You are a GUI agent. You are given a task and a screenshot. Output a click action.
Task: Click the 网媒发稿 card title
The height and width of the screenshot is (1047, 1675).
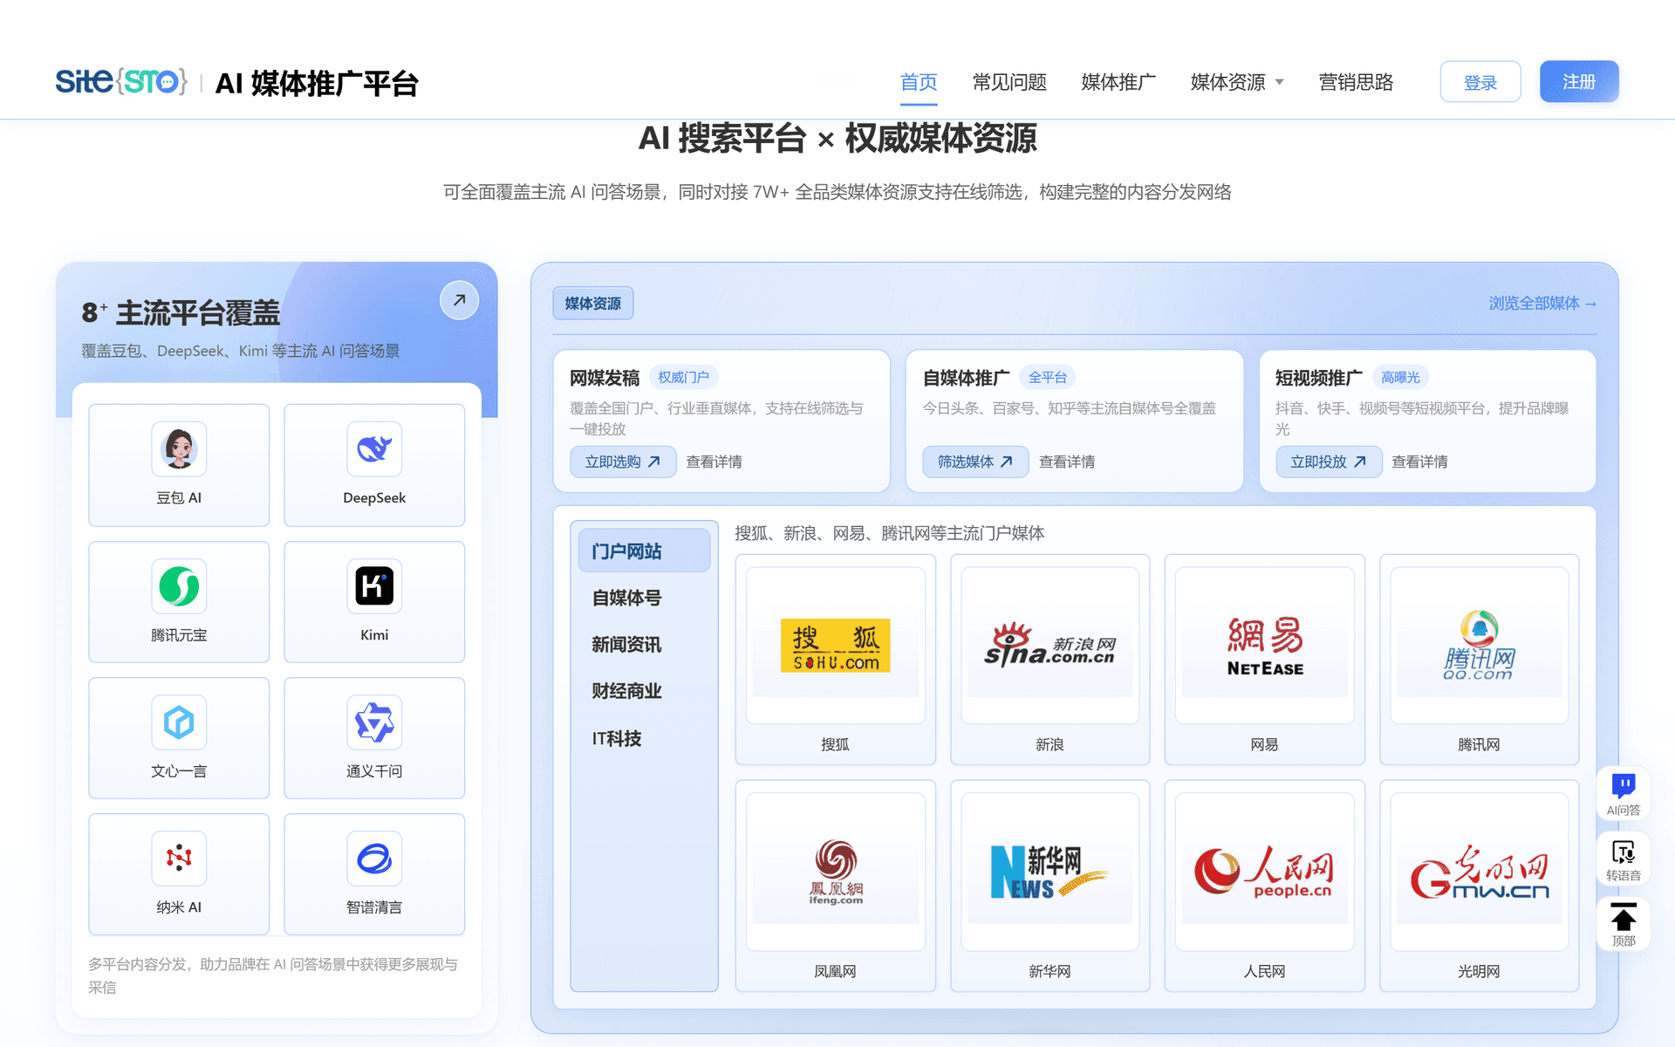click(605, 378)
